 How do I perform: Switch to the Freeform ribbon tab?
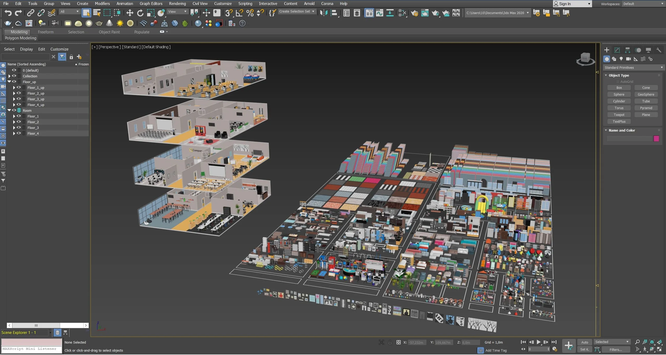coord(46,32)
